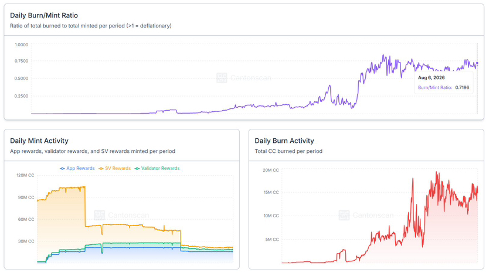Click the 0.7196 ratio value in tooltip
Screen dimensions: 486x273
point(462,88)
